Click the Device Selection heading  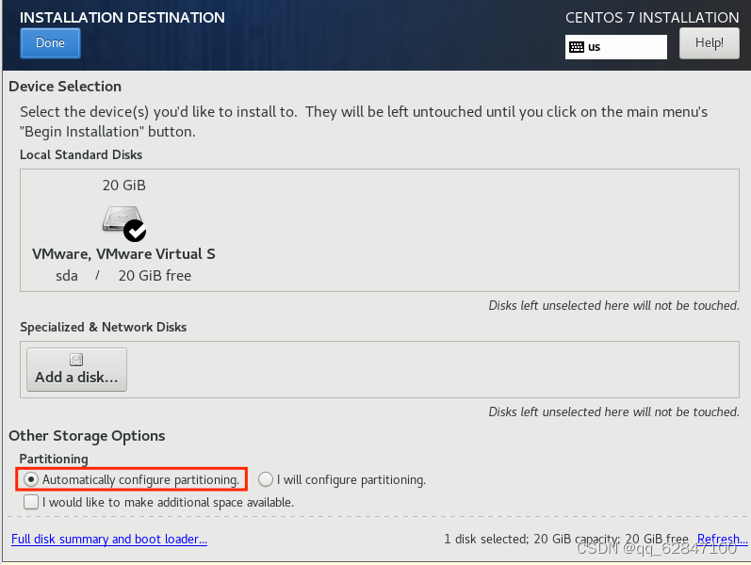pyautogui.click(x=65, y=87)
